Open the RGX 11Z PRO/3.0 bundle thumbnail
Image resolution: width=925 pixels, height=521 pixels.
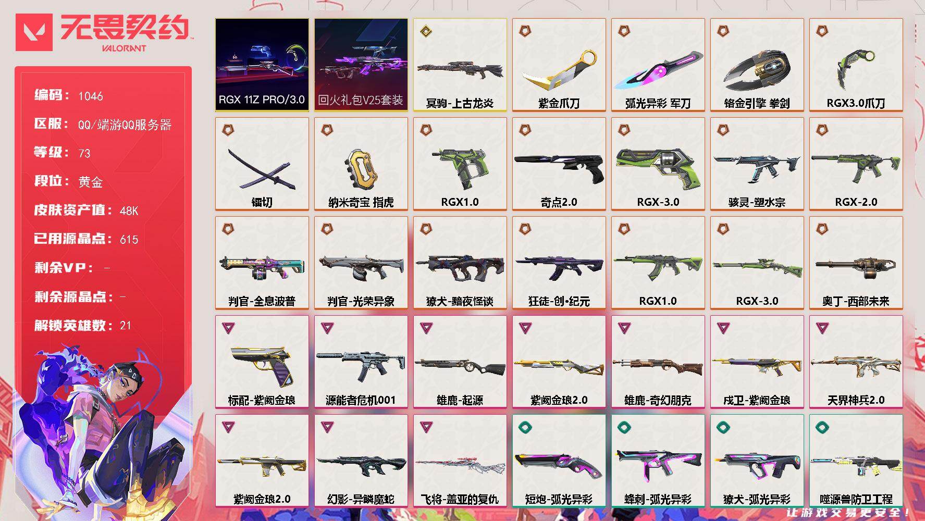262,65
